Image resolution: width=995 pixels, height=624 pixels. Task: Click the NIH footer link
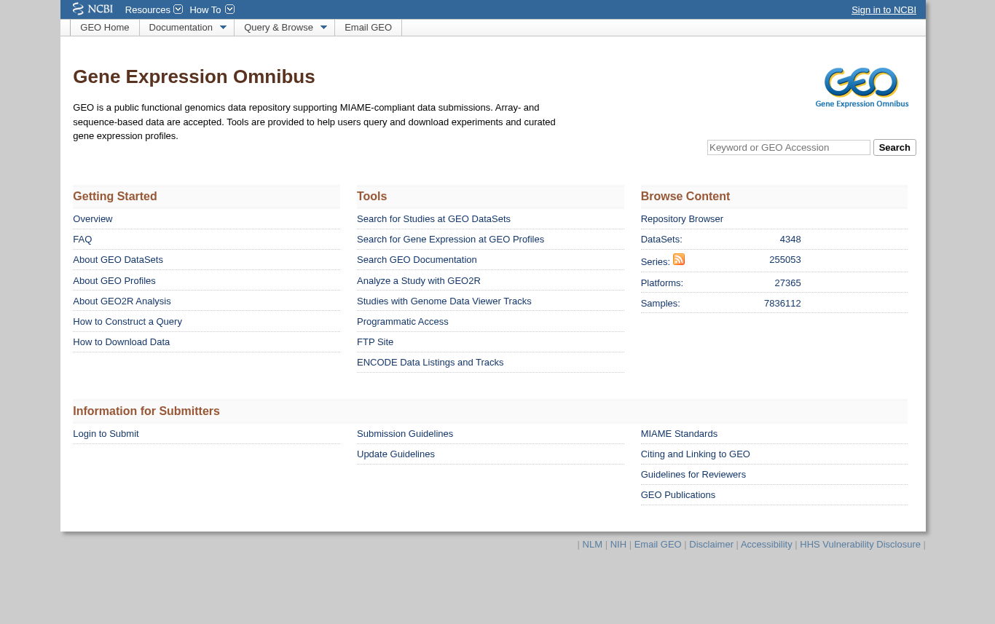(618, 545)
